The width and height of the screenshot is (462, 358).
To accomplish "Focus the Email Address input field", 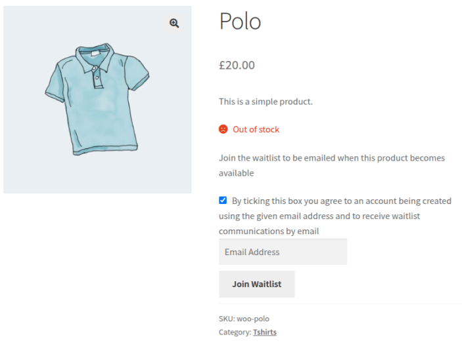I will [x=283, y=252].
